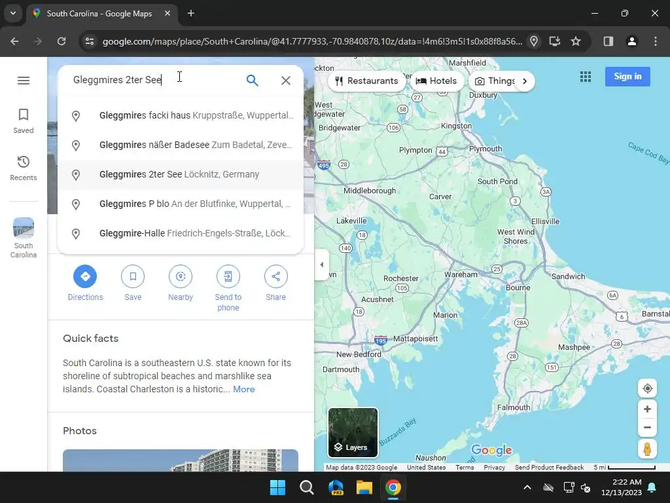
Task: Click the Street View pegman
Action: [x=647, y=449]
